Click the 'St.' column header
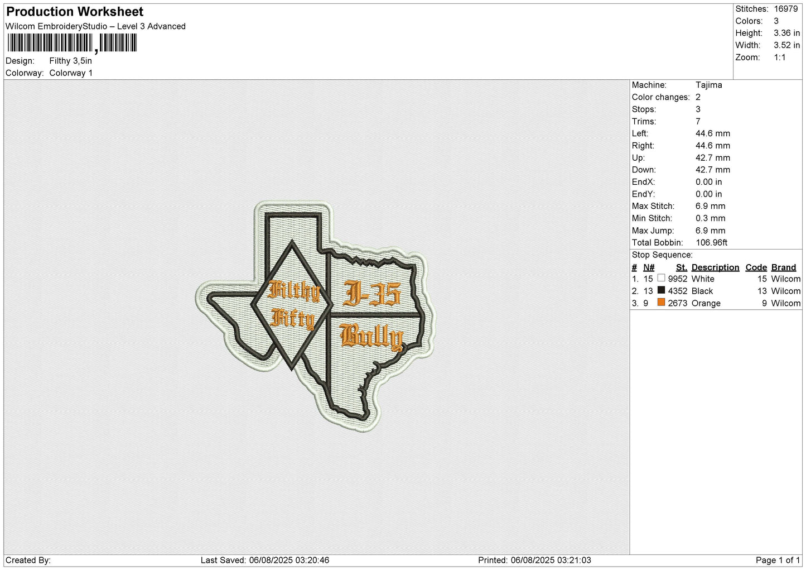 tap(681, 267)
